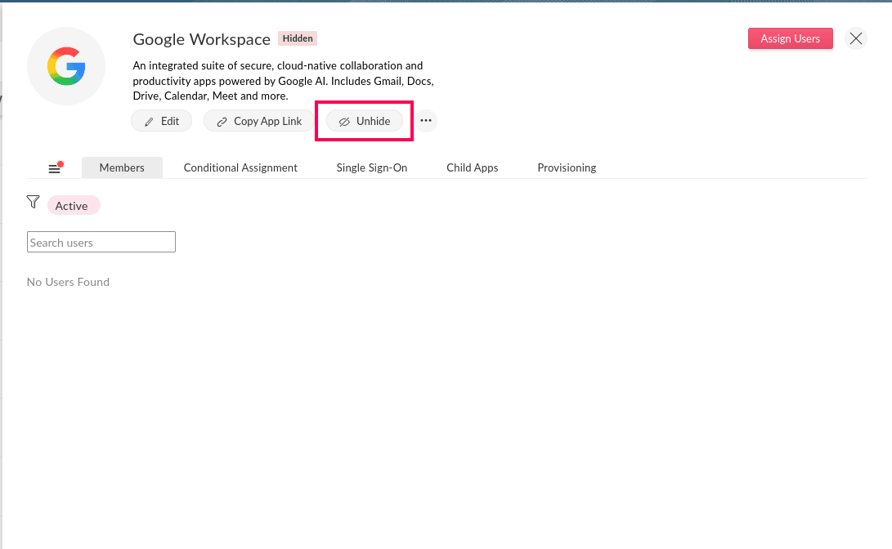Unhide the Google Workspace app
This screenshot has width=892, height=549.
(x=365, y=121)
